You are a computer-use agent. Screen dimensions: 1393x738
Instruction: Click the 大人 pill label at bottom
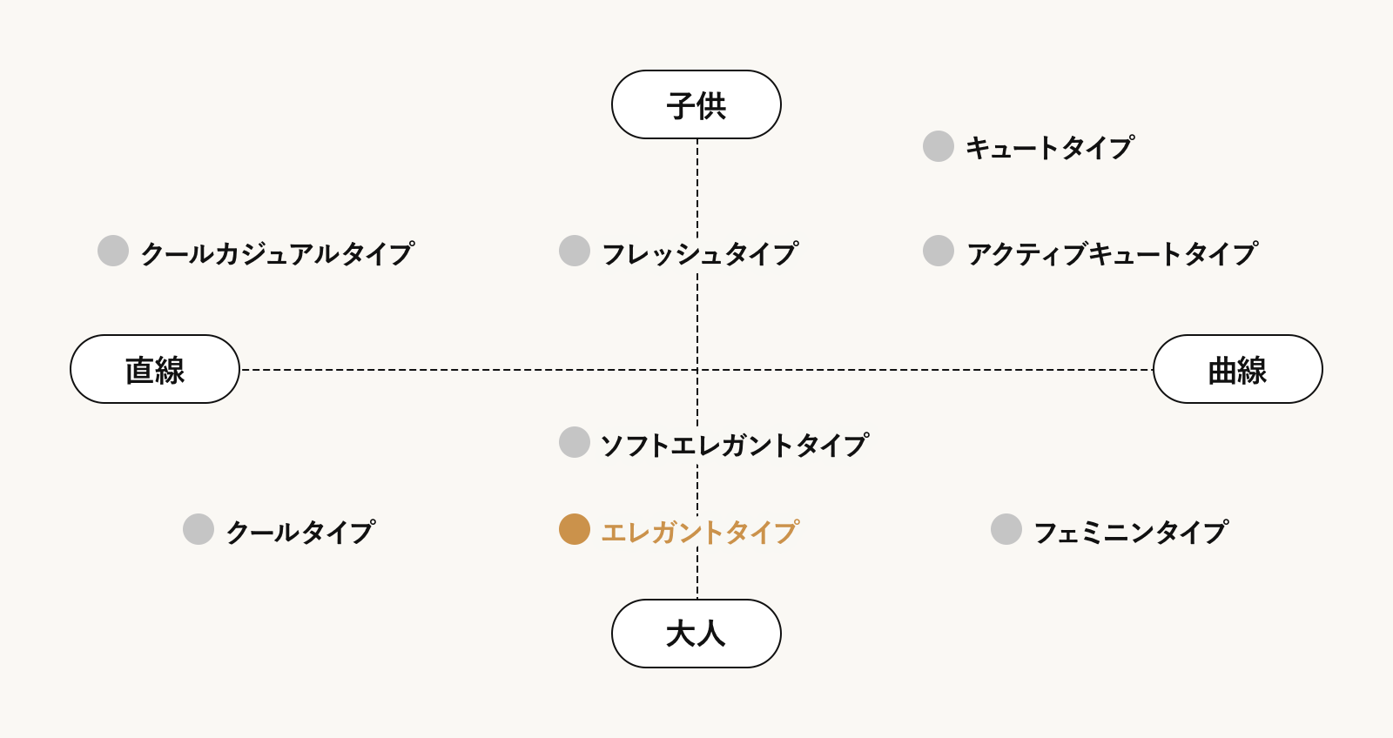pyautogui.click(x=696, y=634)
